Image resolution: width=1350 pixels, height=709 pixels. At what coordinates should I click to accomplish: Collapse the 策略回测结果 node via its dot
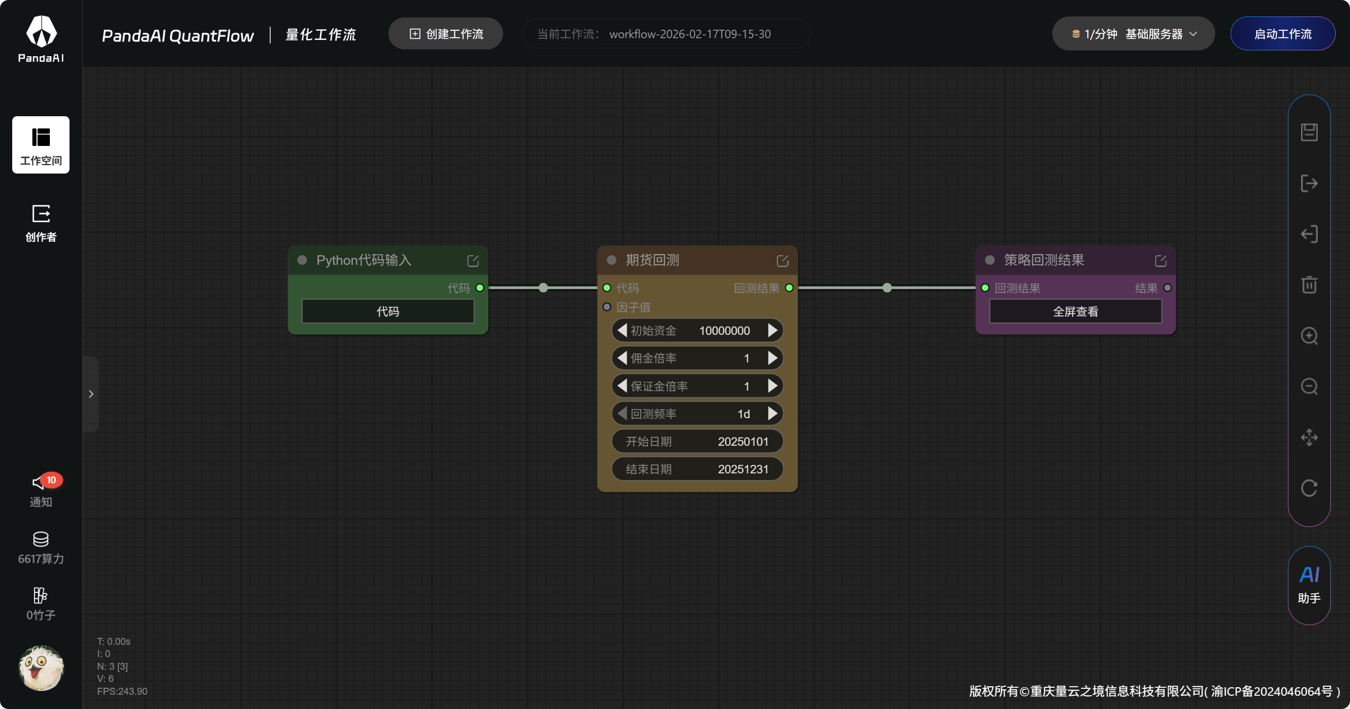coord(990,260)
